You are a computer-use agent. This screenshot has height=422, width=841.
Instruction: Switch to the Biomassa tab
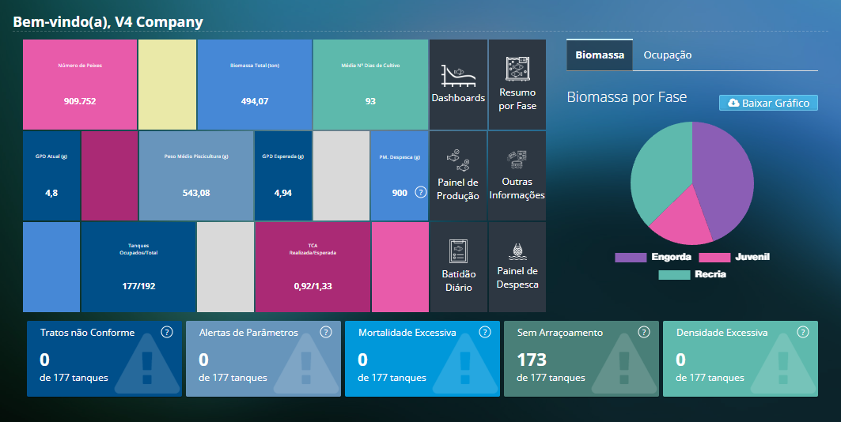600,55
